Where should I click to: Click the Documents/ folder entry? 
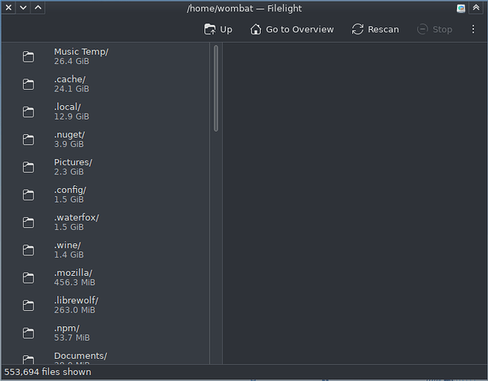80,356
